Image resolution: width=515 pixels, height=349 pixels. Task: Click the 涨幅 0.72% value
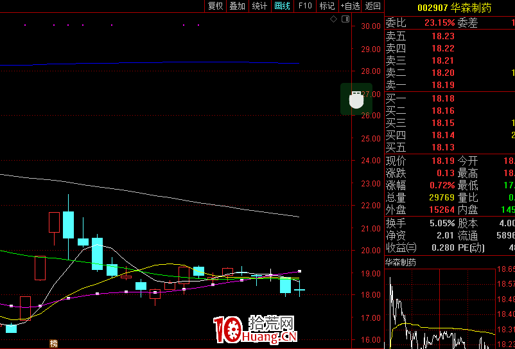(442, 185)
